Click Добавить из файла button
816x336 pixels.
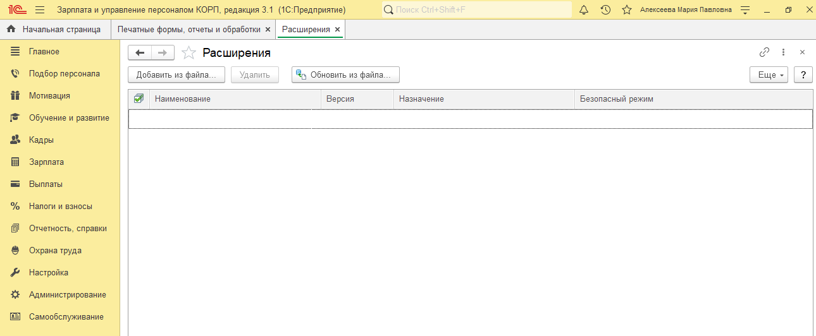(x=176, y=75)
